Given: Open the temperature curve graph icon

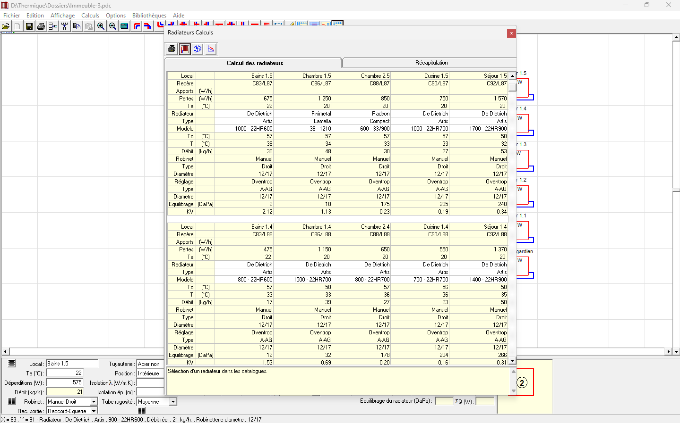Looking at the screenshot, I should click(211, 49).
